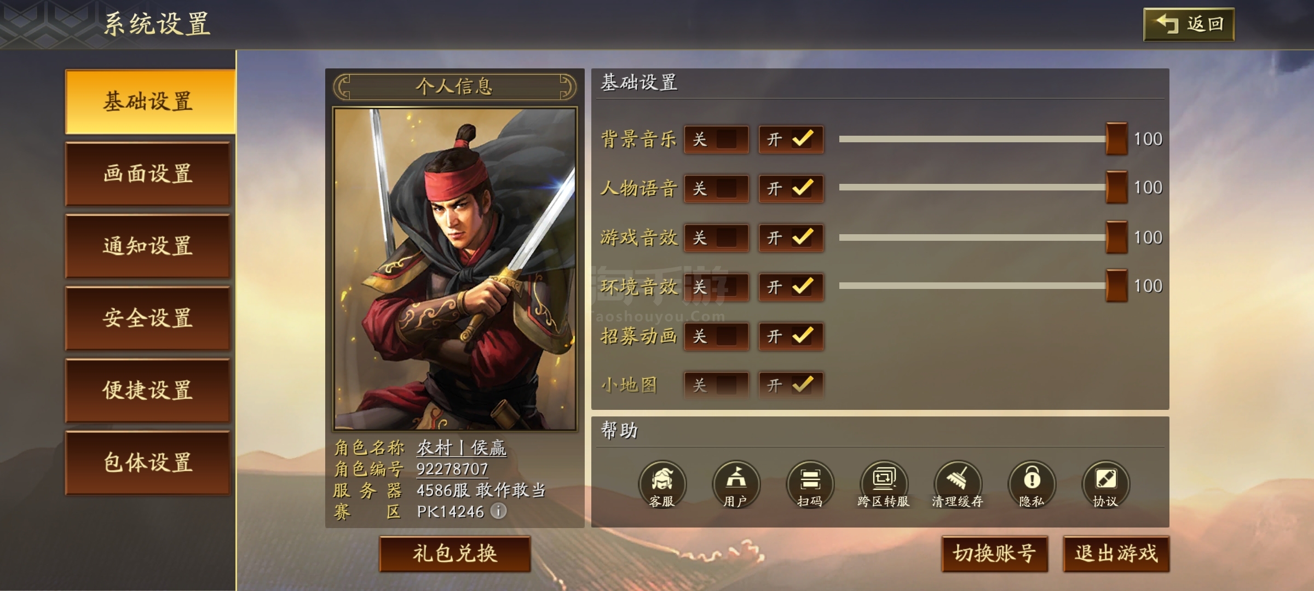This screenshot has width=1314, height=591.
Task: Click the character name 农村丨侯嬴 field
Action: coord(462,448)
